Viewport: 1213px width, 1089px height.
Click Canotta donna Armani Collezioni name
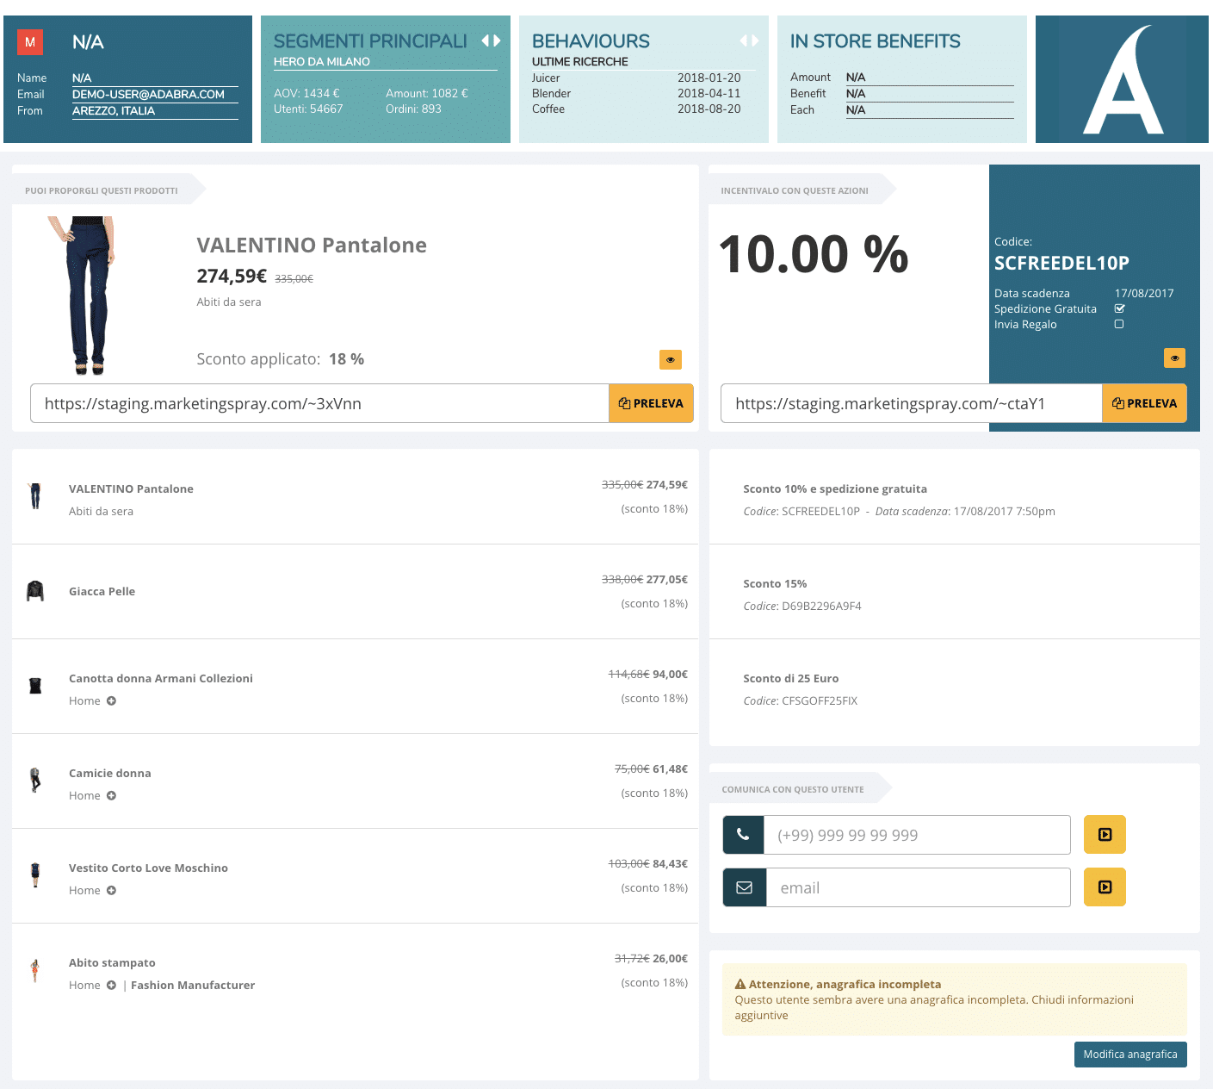pyautogui.click(x=161, y=678)
